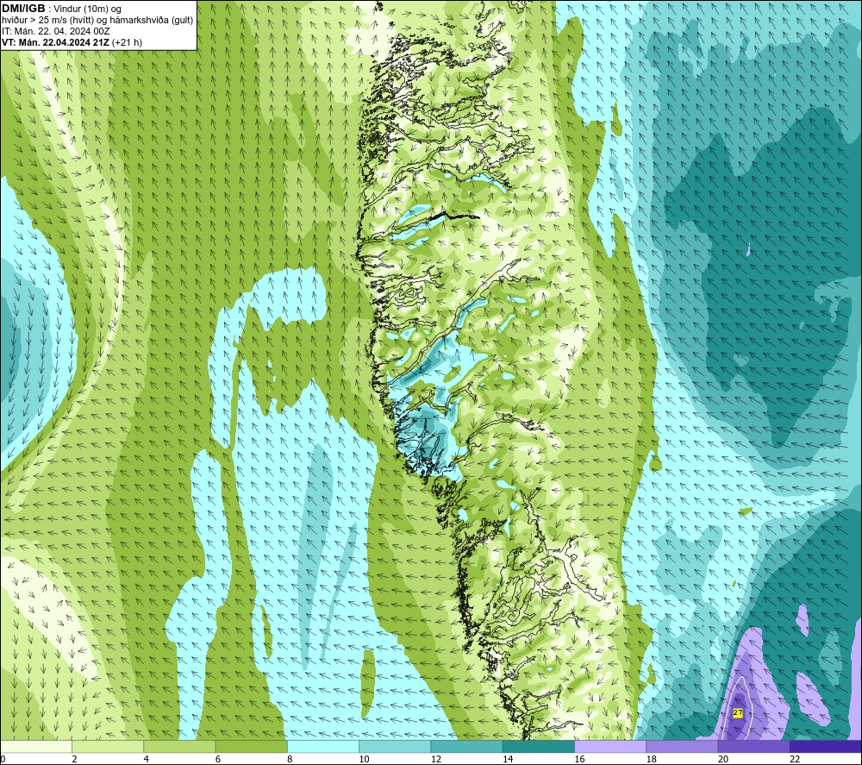
Task: Select the medium purple 18–20 legend swatch
Action: point(682,746)
